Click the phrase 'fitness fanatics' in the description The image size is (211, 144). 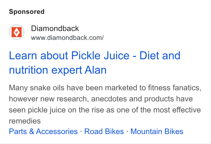click(x=175, y=88)
